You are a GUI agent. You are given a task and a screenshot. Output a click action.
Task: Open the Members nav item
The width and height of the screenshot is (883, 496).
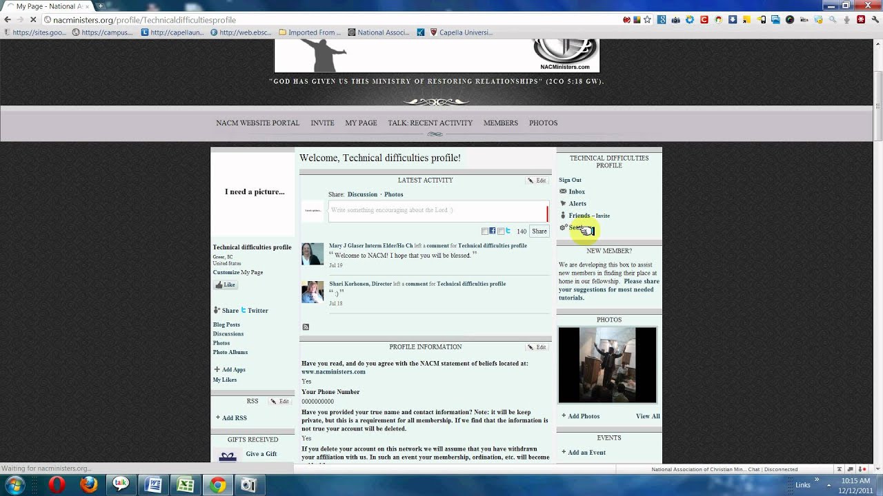tap(501, 123)
